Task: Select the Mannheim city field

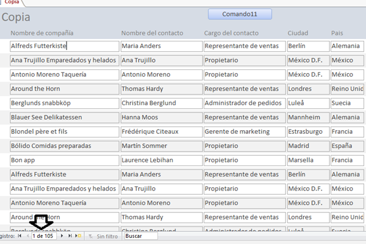Action: (307, 117)
